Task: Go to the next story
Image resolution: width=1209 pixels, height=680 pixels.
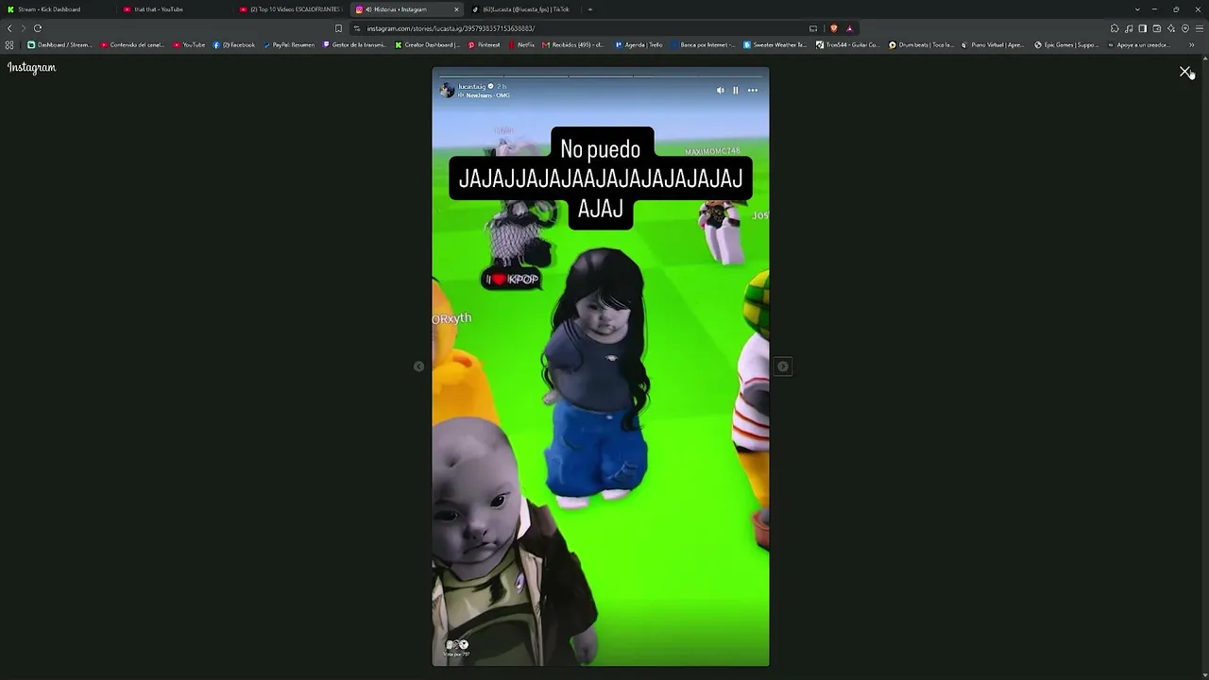Action: tap(783, 366)
